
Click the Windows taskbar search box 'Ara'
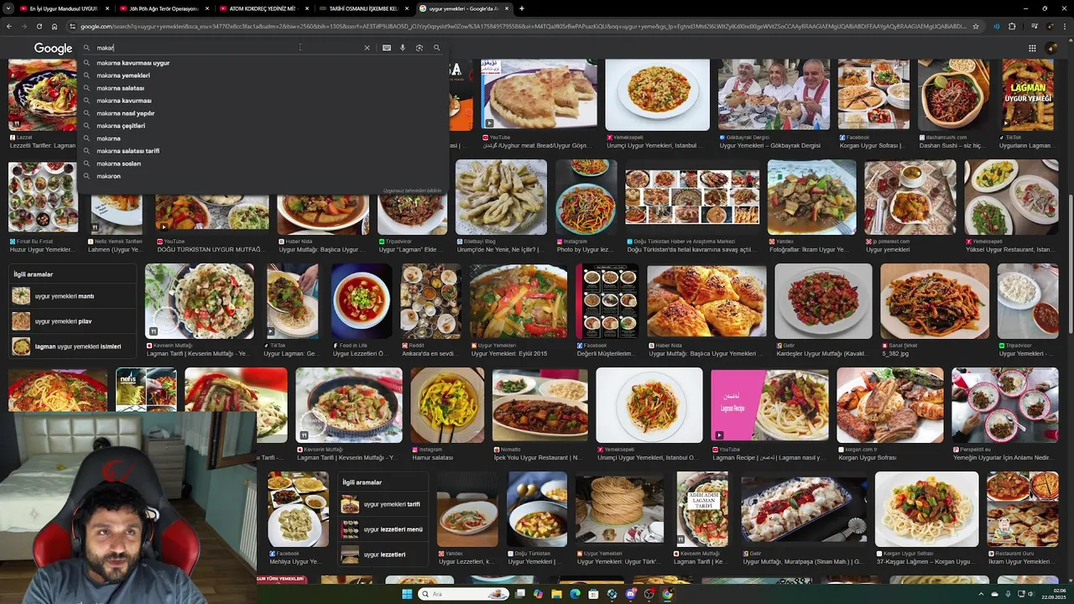[464, 594]
